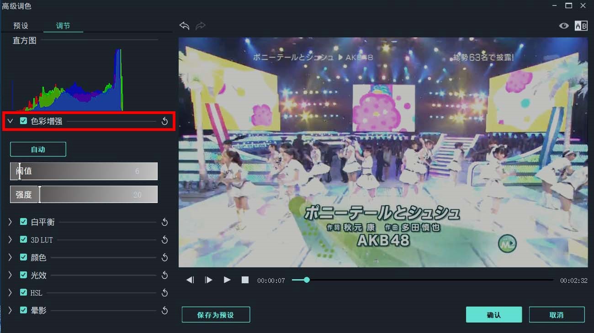This screenshot has width=594, height=333.
Task: Click the 保存为预设 button
Action: tap(216, 315)
